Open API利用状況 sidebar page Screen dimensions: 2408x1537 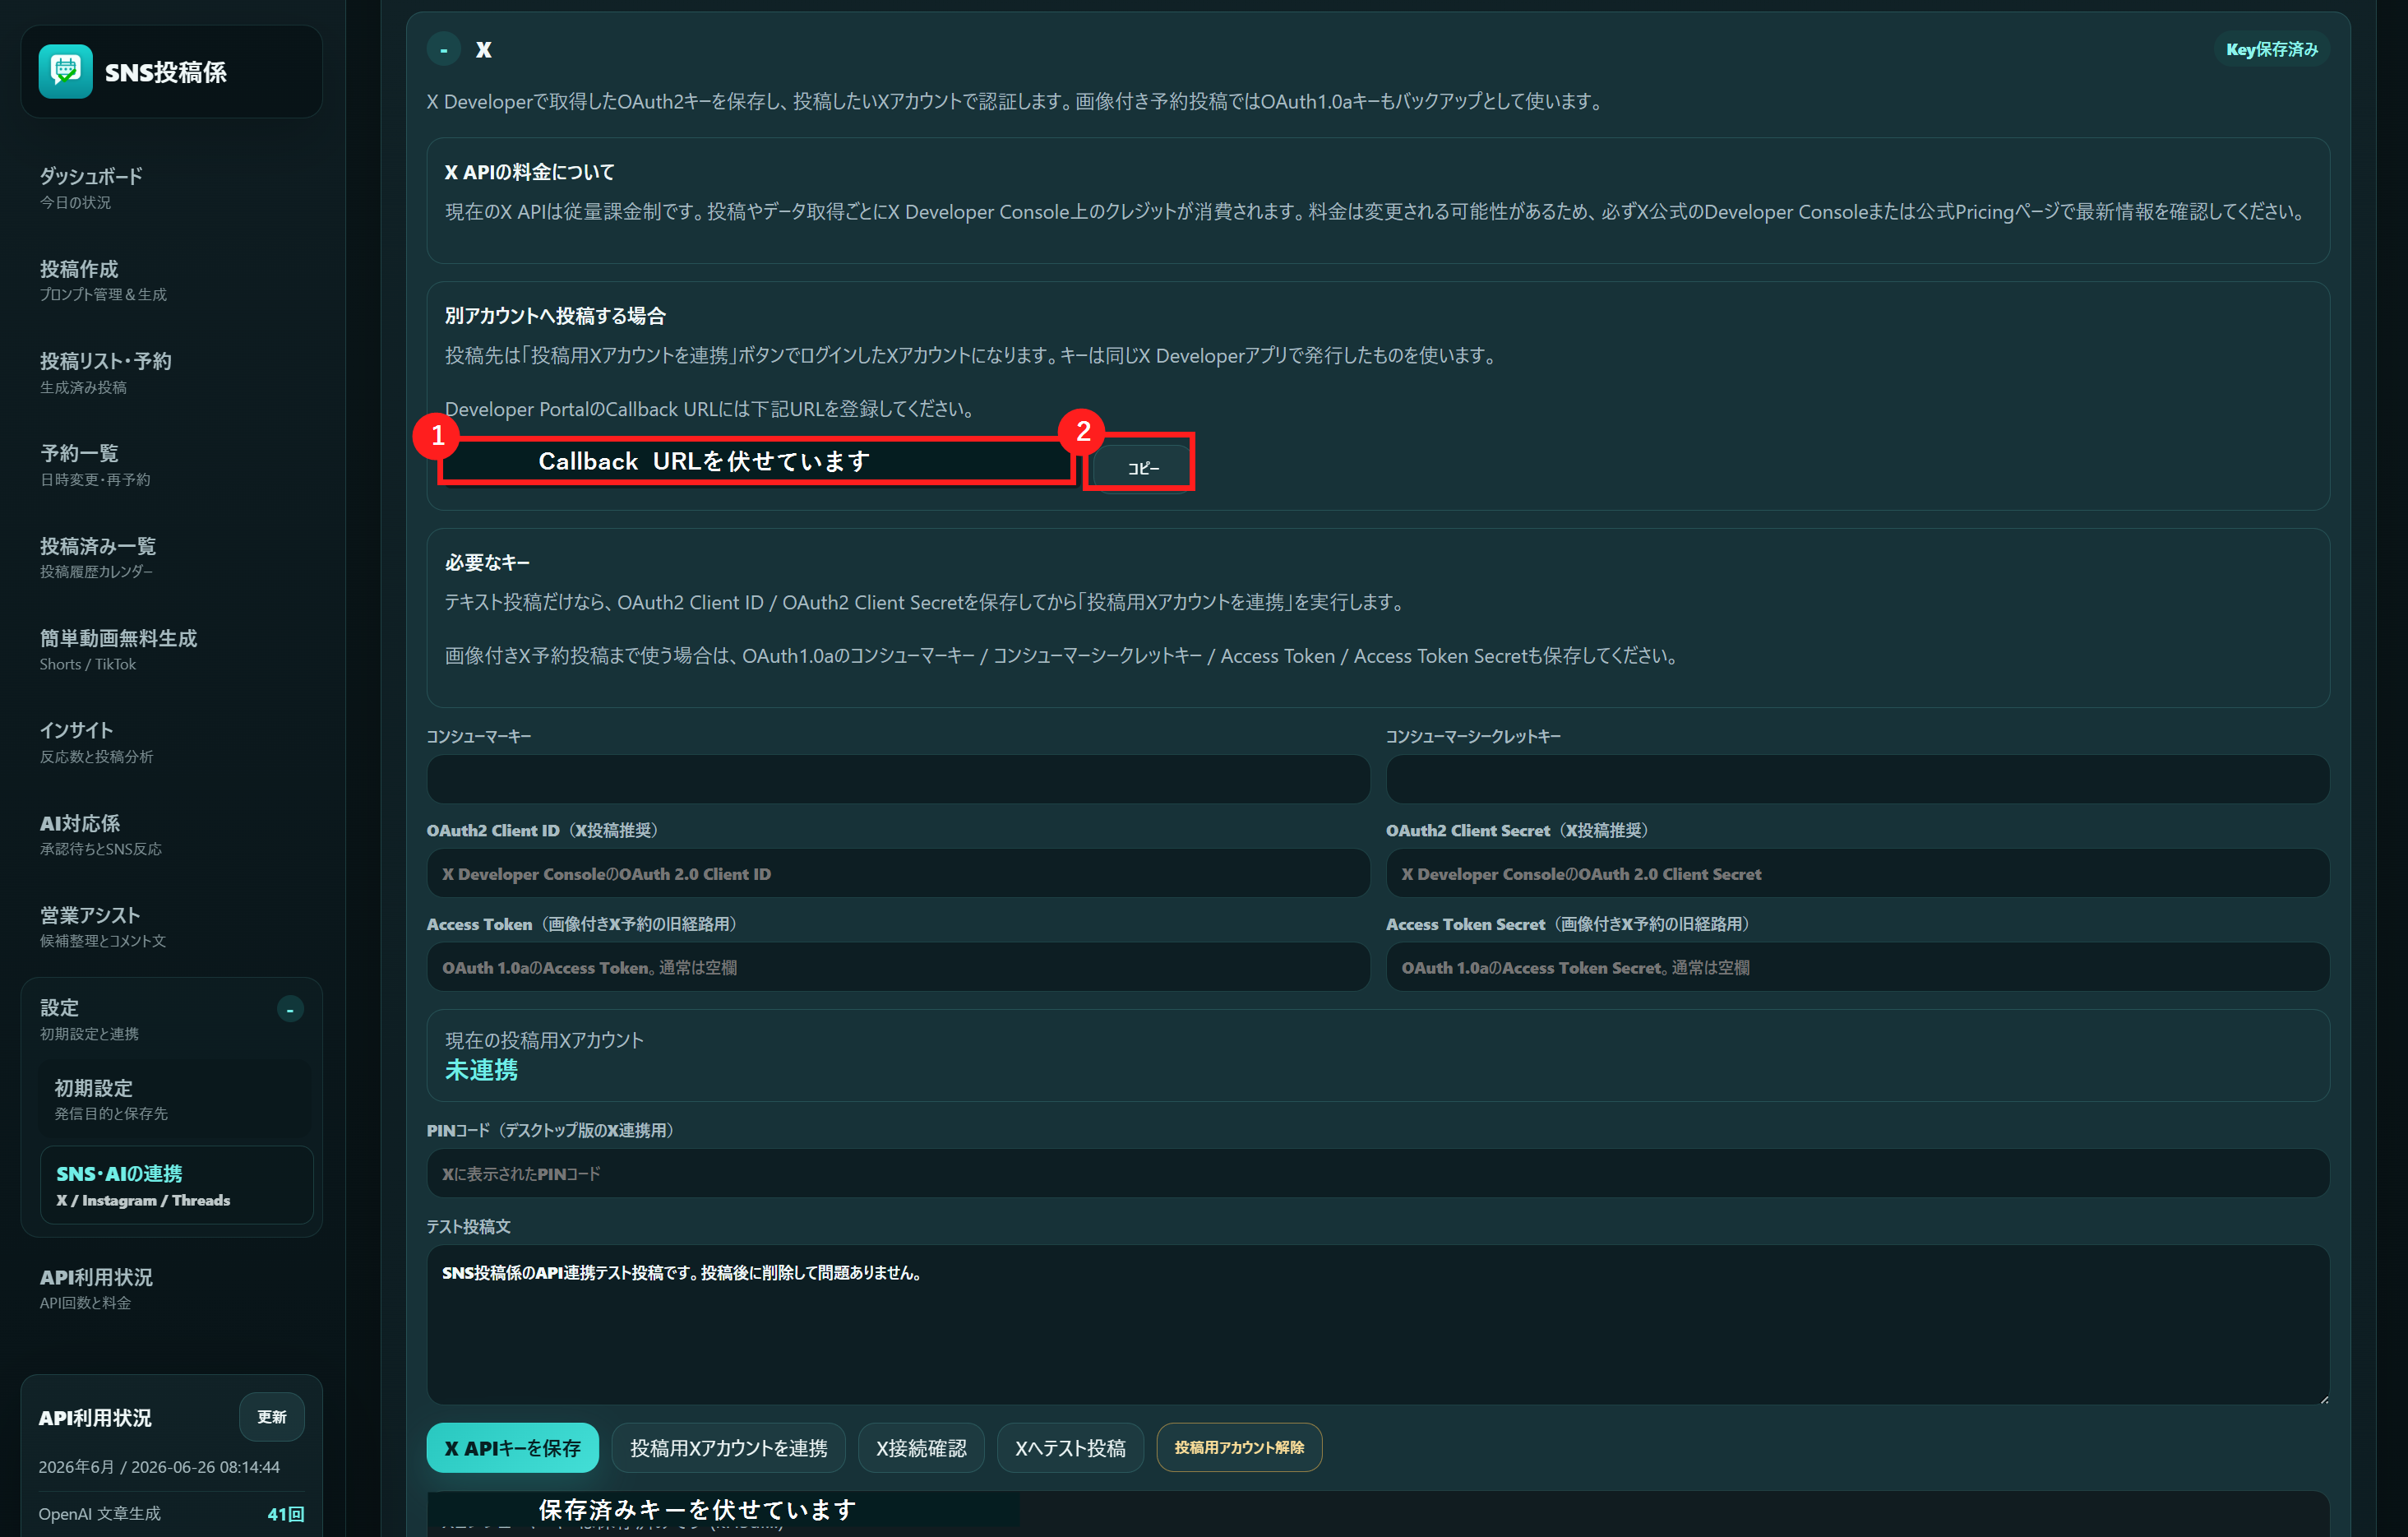171,1288
